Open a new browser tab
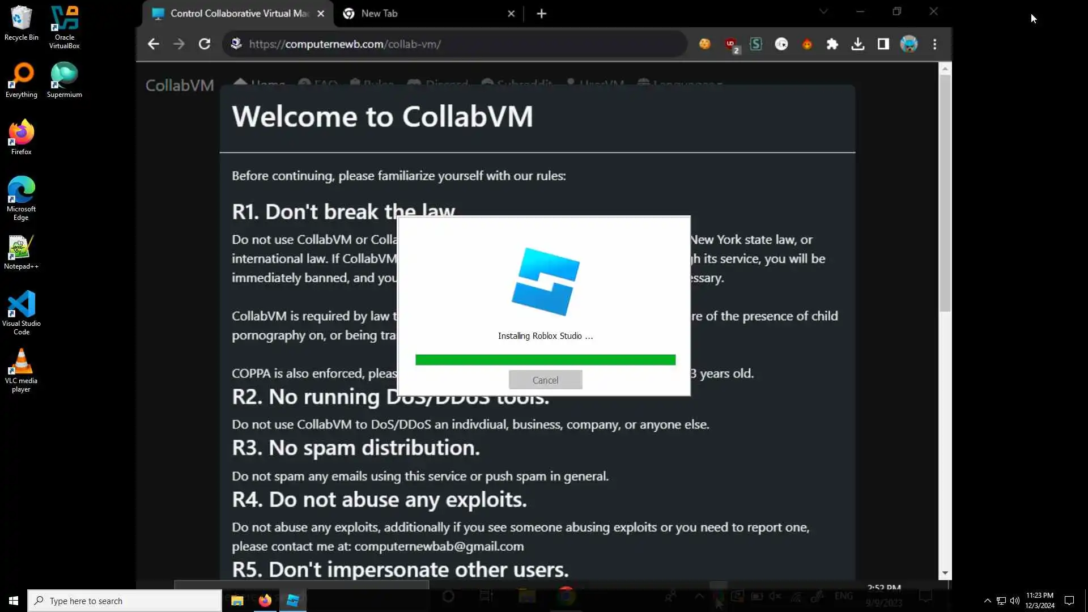 pos(541,14)
